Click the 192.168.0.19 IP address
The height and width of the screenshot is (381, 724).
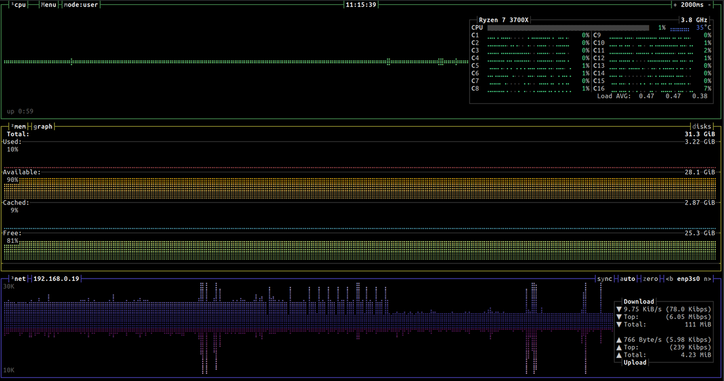(x=57, y=279)
